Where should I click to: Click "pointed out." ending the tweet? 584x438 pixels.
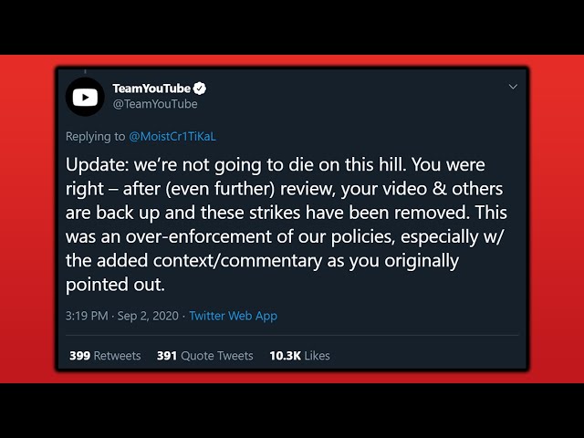point(115,285)
